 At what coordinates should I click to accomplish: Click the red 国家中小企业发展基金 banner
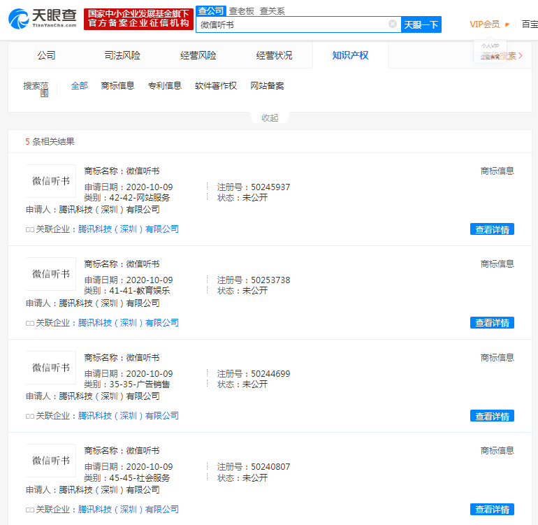[138, 19]
